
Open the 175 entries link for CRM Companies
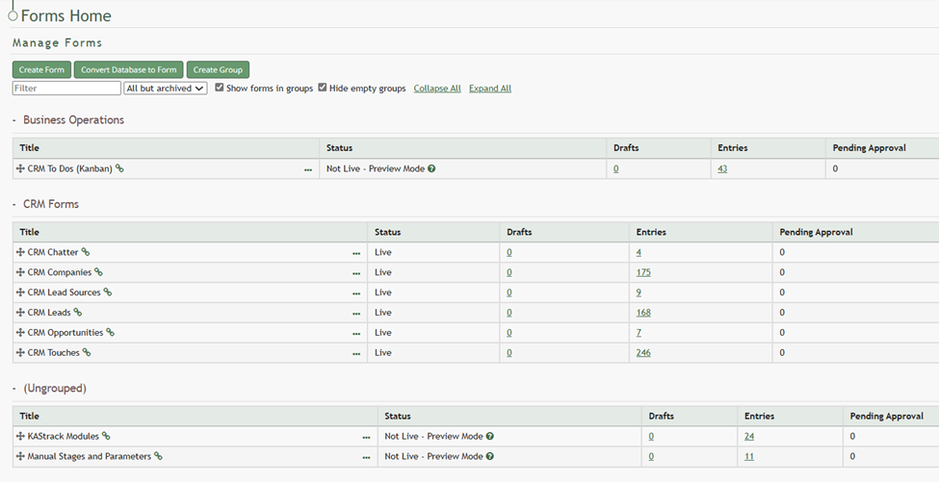[x=643, y=272]
